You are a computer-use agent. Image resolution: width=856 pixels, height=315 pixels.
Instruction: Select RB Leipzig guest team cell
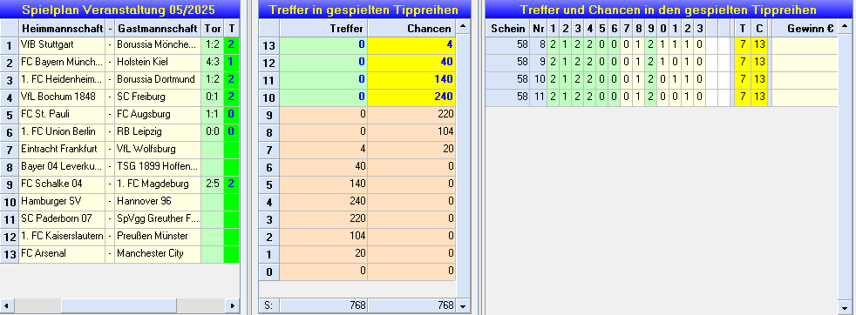pos(158,132)
